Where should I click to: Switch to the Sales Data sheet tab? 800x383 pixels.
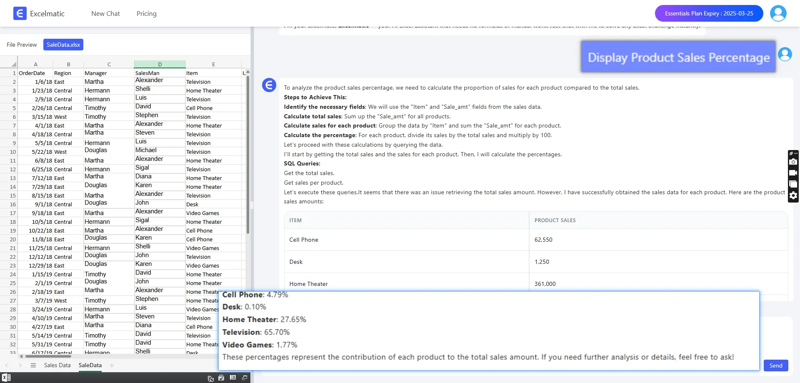(57, 365)
